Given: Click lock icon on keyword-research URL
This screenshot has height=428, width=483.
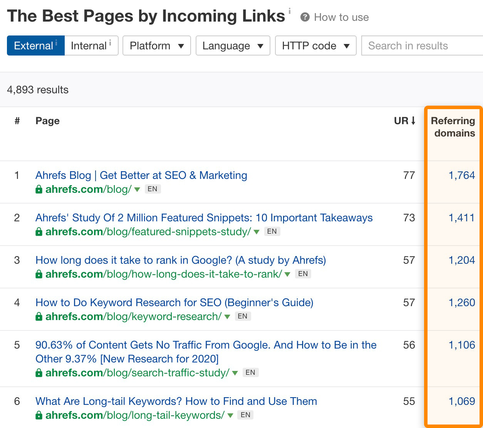Looking at the screenshot, I should [39, 317].
